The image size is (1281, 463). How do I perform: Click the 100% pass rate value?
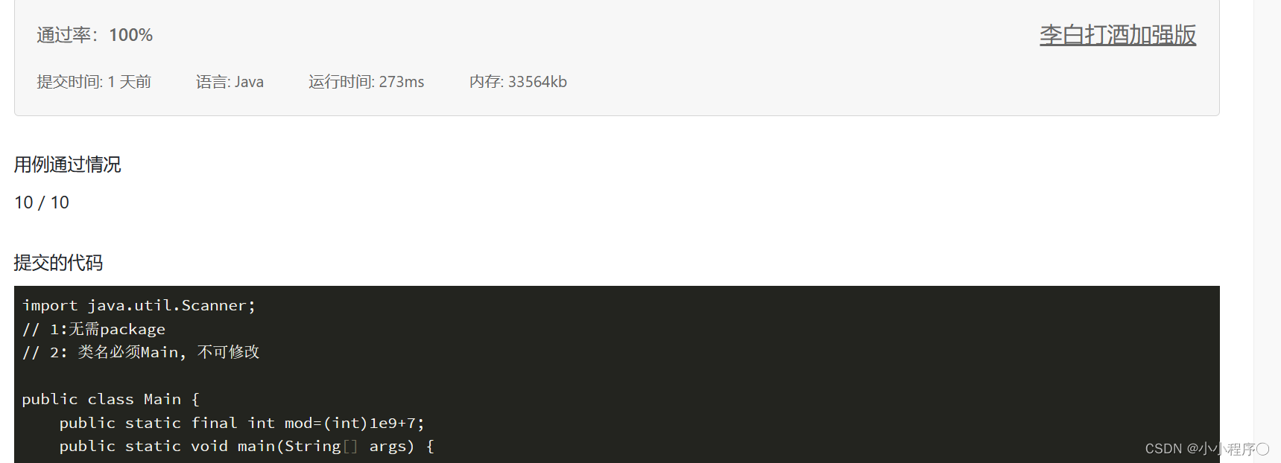point(130,35)
